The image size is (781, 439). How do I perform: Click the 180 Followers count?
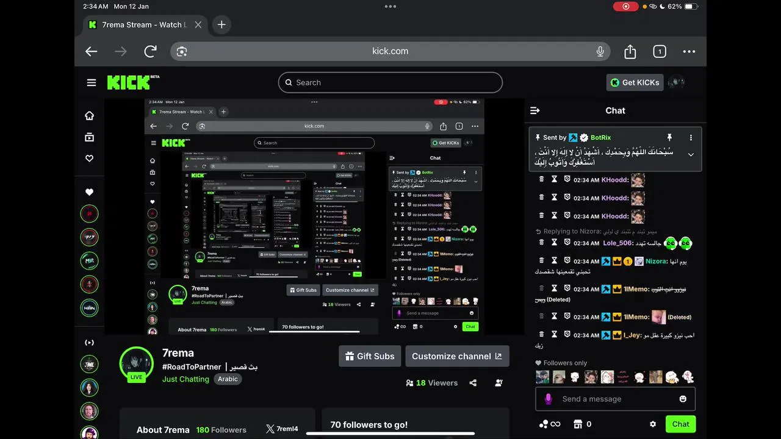[x=221, y=430]
